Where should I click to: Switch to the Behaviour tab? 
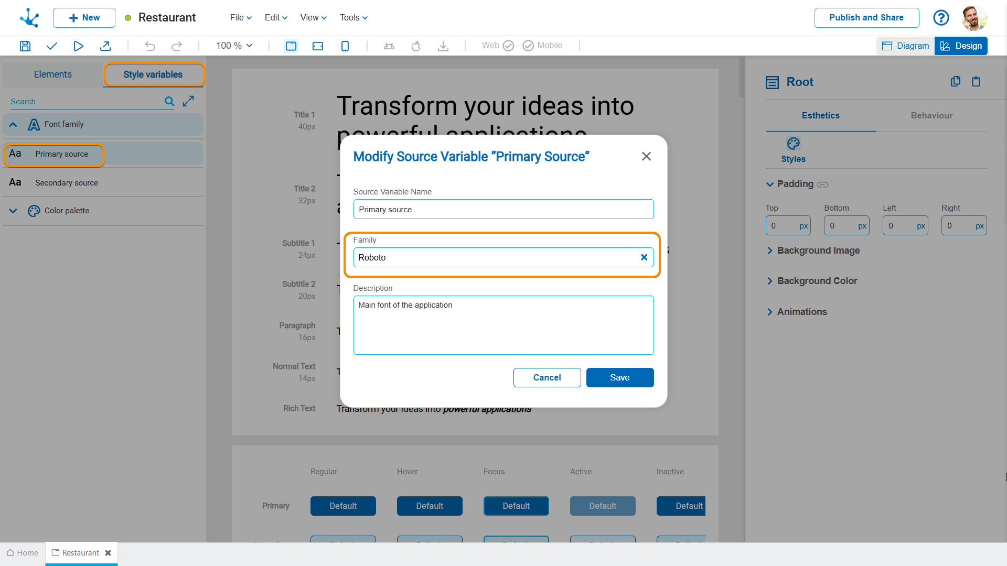[x=931, y=115]
